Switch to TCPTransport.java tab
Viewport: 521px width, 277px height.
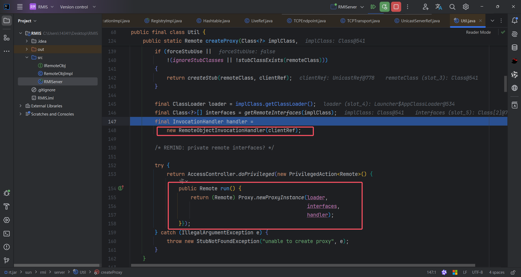point(360,21)
